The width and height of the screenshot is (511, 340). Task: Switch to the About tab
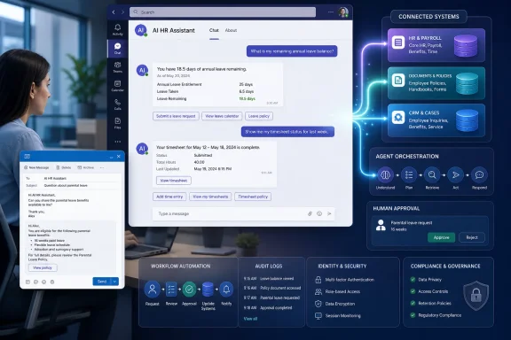click(x=231, y=30)
